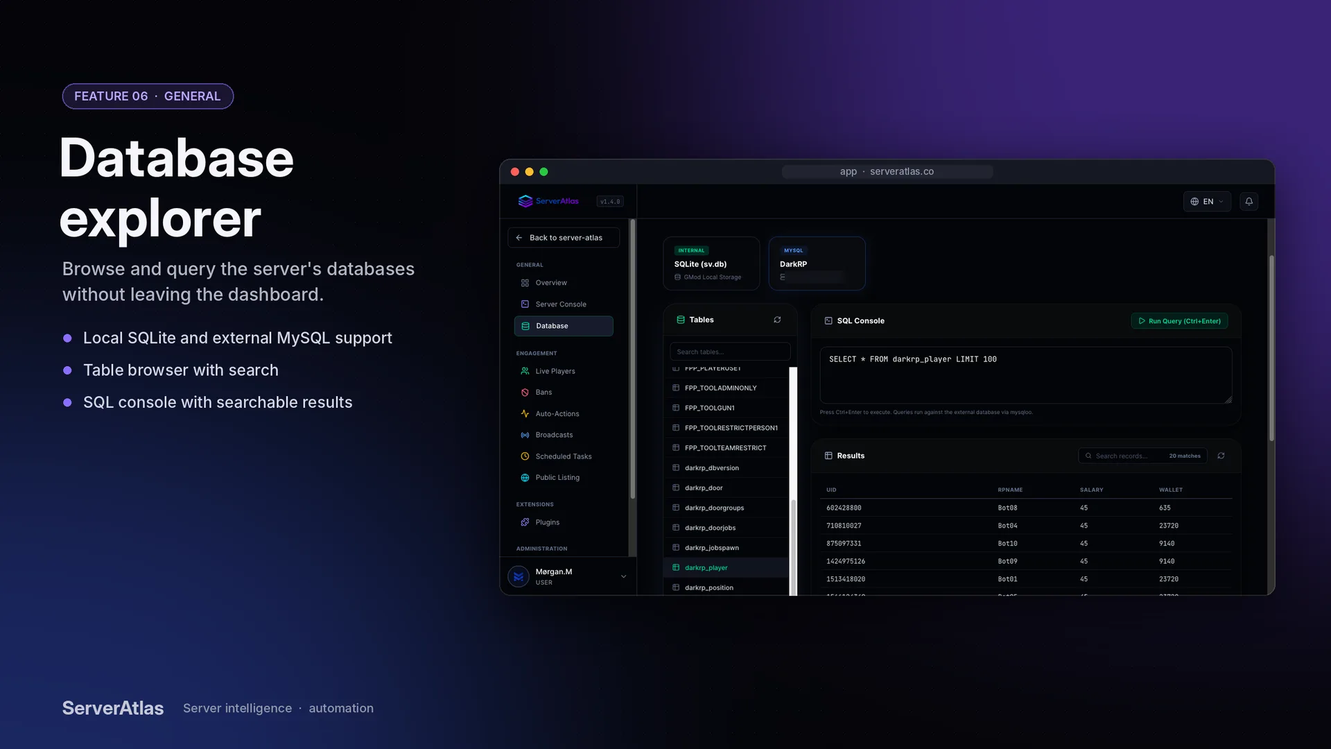
Task: Open the EN language dropdown
Action: (x=1207, y=201)
